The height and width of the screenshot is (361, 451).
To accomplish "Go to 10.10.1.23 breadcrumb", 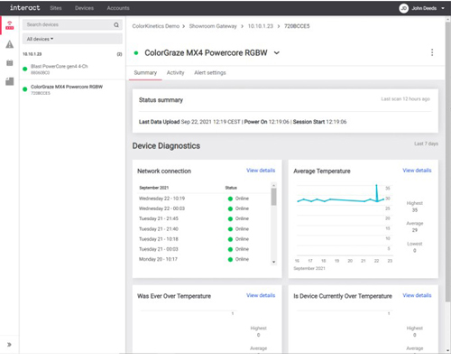I will coord(261,26).
